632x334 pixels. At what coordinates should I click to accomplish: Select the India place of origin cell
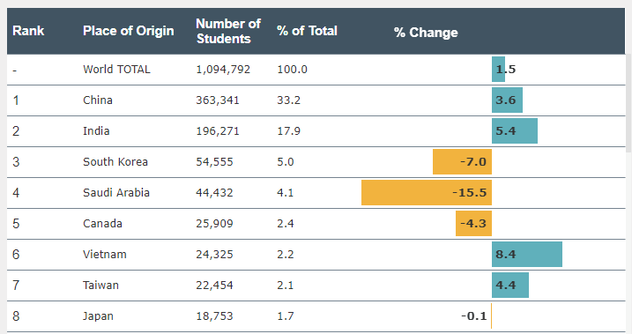[x=96, y=131]
